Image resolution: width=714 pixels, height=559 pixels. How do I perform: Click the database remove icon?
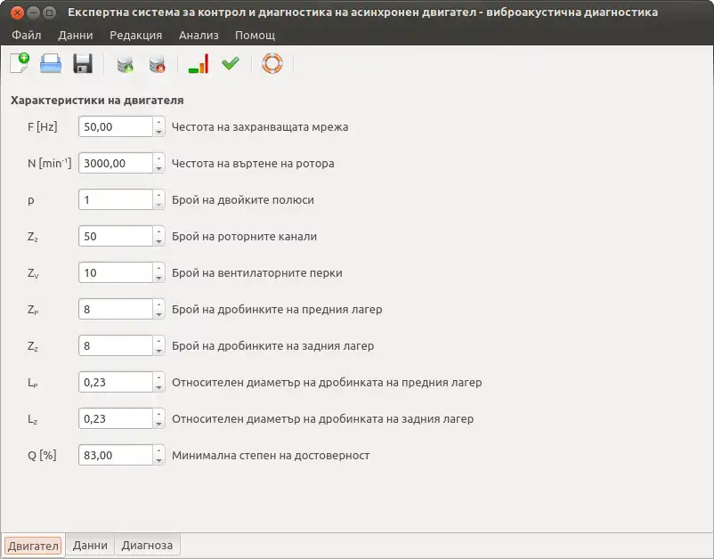(x=157, y=64)
